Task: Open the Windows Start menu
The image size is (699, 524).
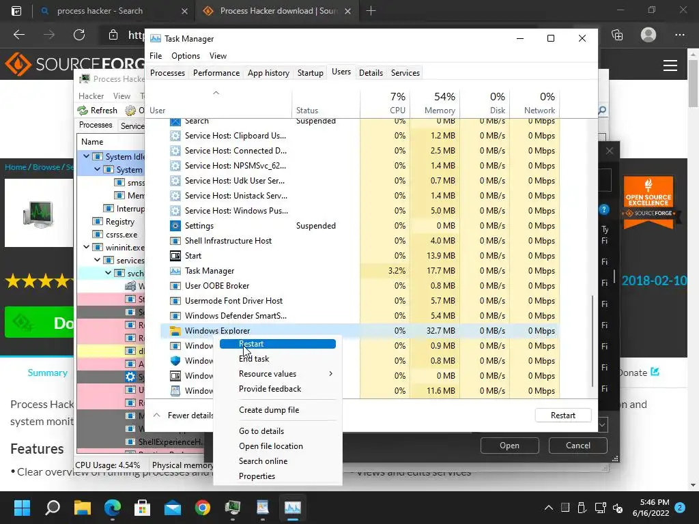Action: point(22,508)
